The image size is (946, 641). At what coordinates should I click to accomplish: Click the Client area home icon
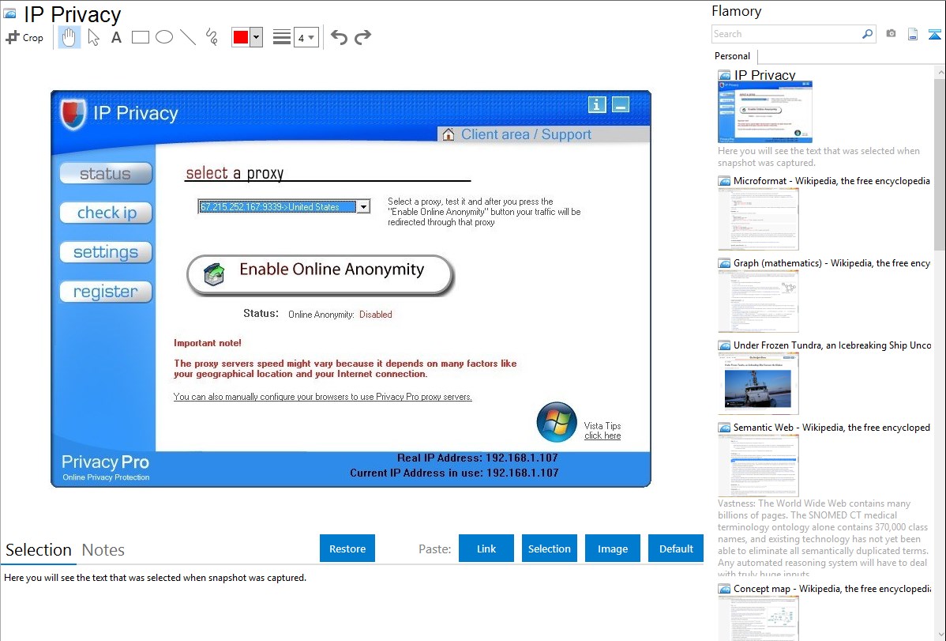(x=449, y=134)
